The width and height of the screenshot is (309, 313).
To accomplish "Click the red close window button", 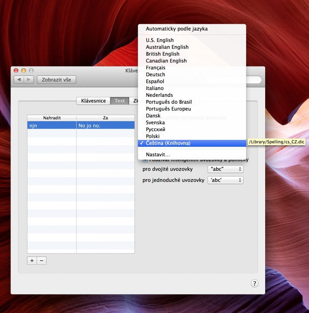I will [x=16, y=70].
